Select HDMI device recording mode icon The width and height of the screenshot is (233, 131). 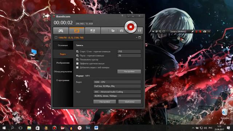pos(92,31)
